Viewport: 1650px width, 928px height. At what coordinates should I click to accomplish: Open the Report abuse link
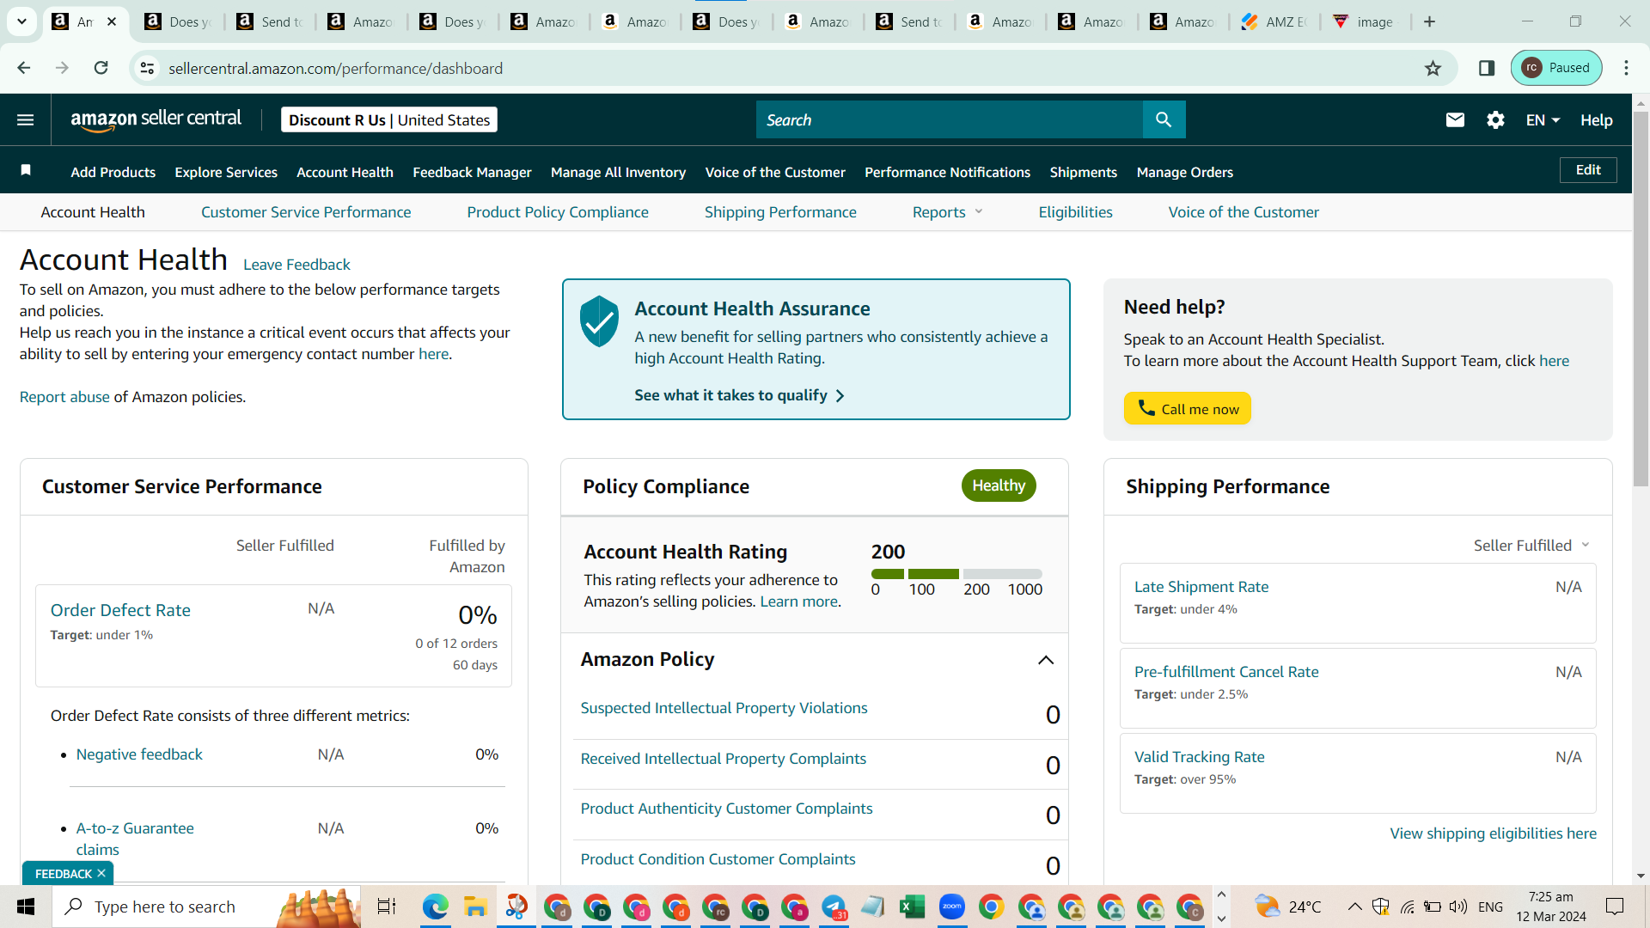(x=64, y=397)
